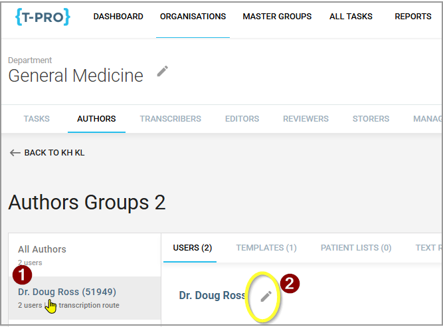The height and width of the screenshot is (327, 443).
Task: Go to Master Groups
Action: (277, 17)
